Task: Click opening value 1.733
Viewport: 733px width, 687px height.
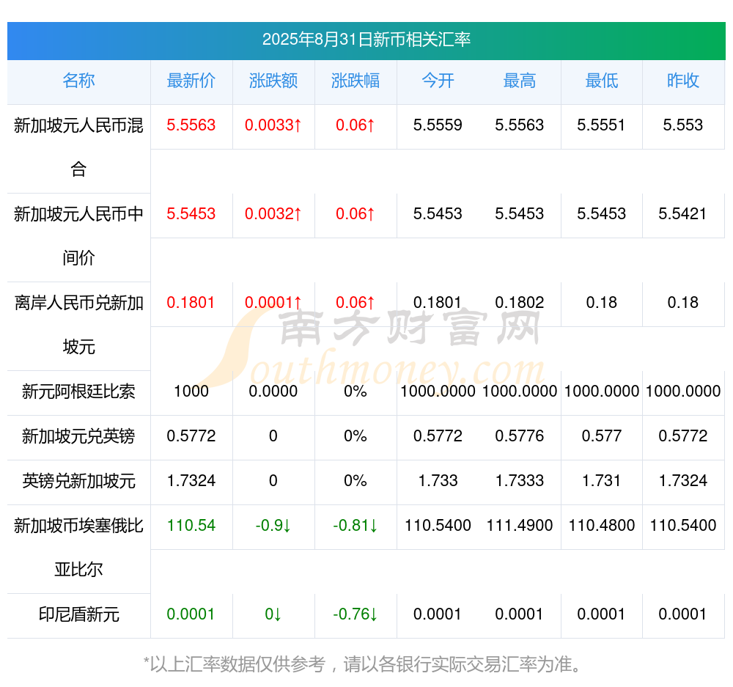Action: [438, 481]
